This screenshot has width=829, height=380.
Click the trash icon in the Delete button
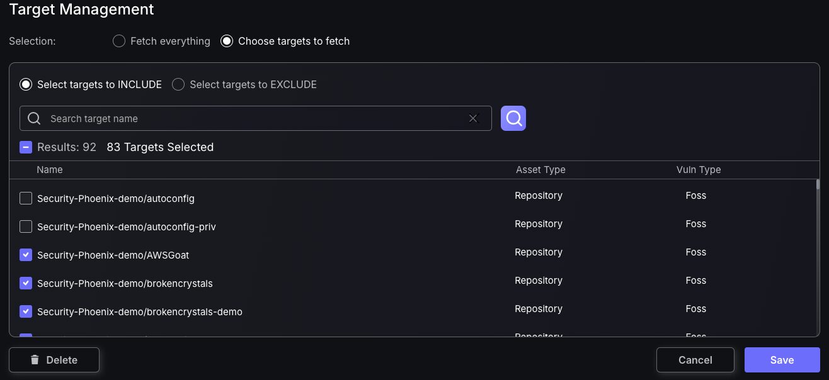click(35, 360)
